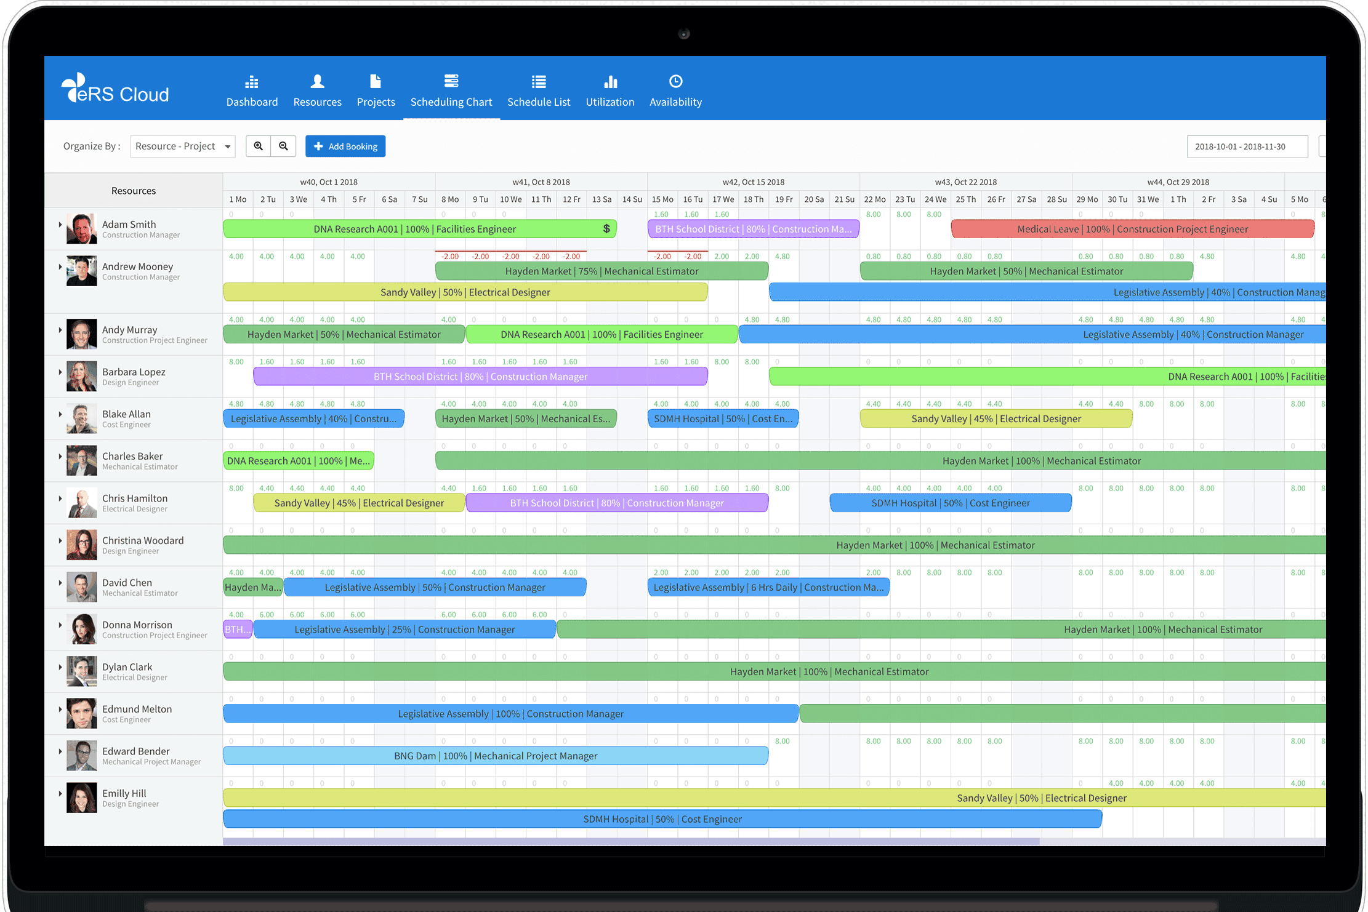This screenshot has height=912, width=1368.
Task: Expand Dylan Clark's row
Action: [60, 667]
